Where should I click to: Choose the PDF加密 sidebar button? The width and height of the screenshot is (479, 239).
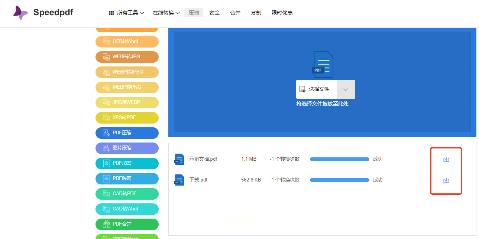click(127, 163)
